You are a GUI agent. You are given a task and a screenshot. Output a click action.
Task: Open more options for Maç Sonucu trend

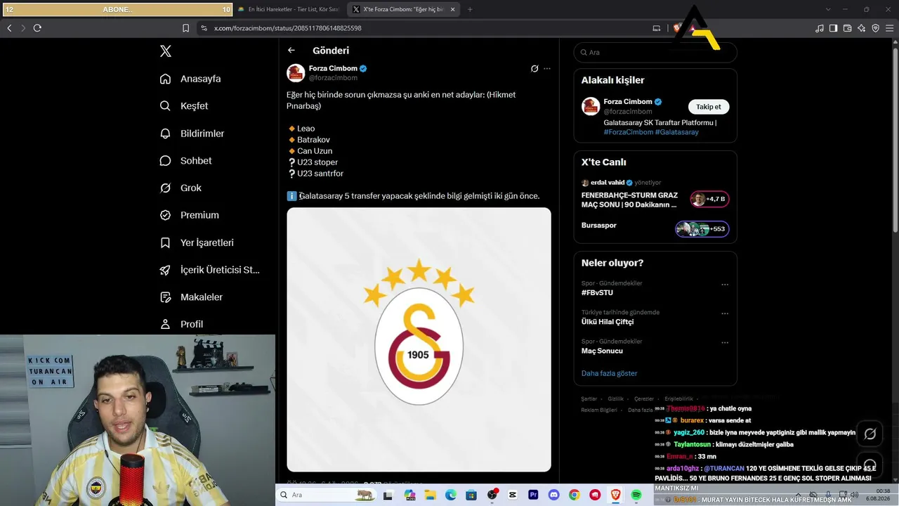click(x=725, y=342)
